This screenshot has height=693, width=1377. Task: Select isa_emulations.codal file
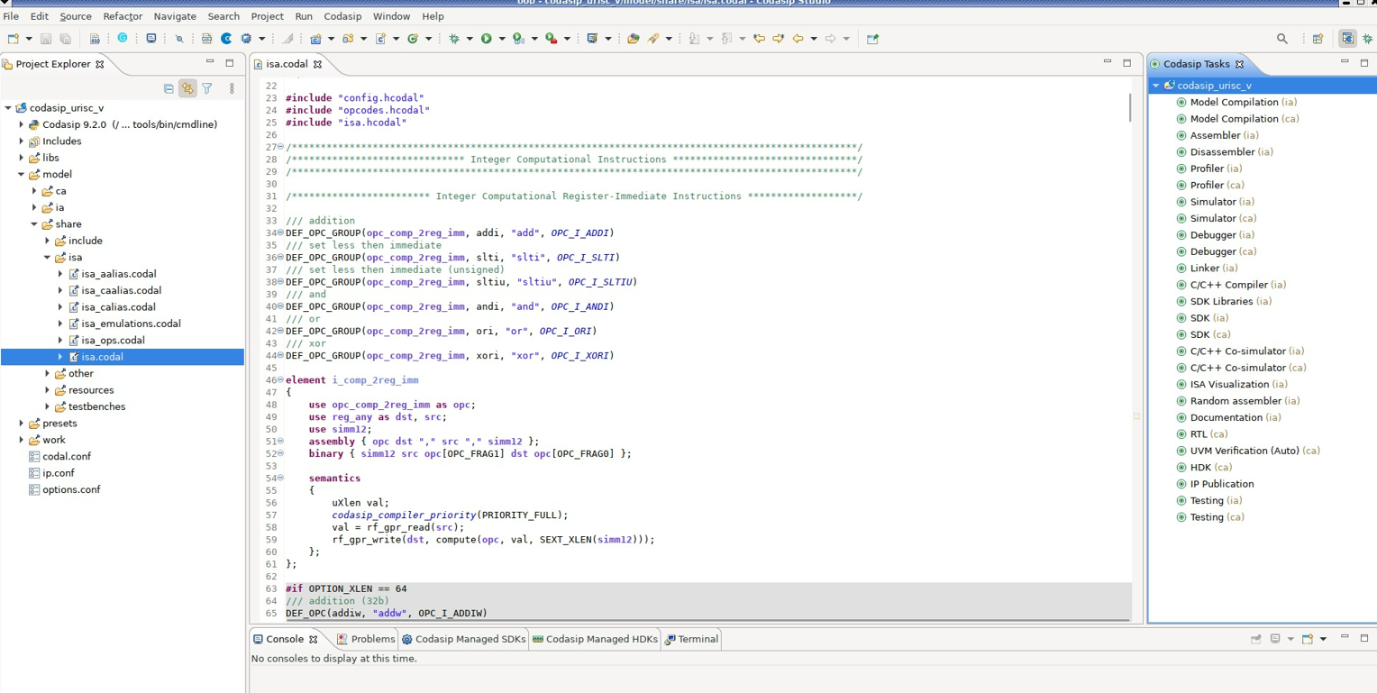pyautogui.click(x=131, y=324)
